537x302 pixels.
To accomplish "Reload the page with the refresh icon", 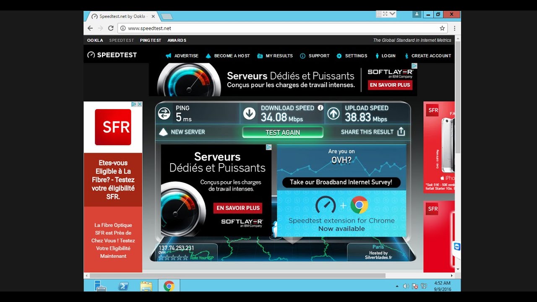I will coord(111,28).
